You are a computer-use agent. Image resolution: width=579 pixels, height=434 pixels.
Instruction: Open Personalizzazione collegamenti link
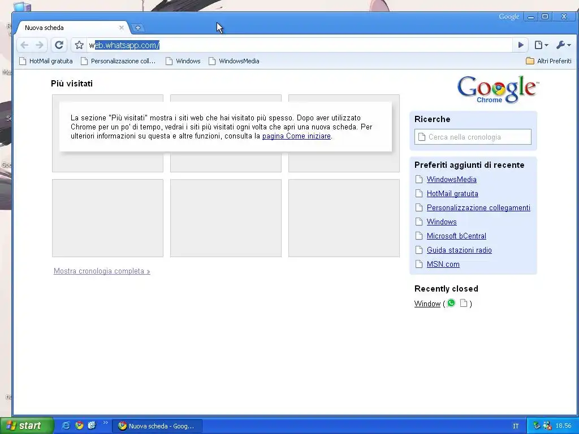point(478,208)
